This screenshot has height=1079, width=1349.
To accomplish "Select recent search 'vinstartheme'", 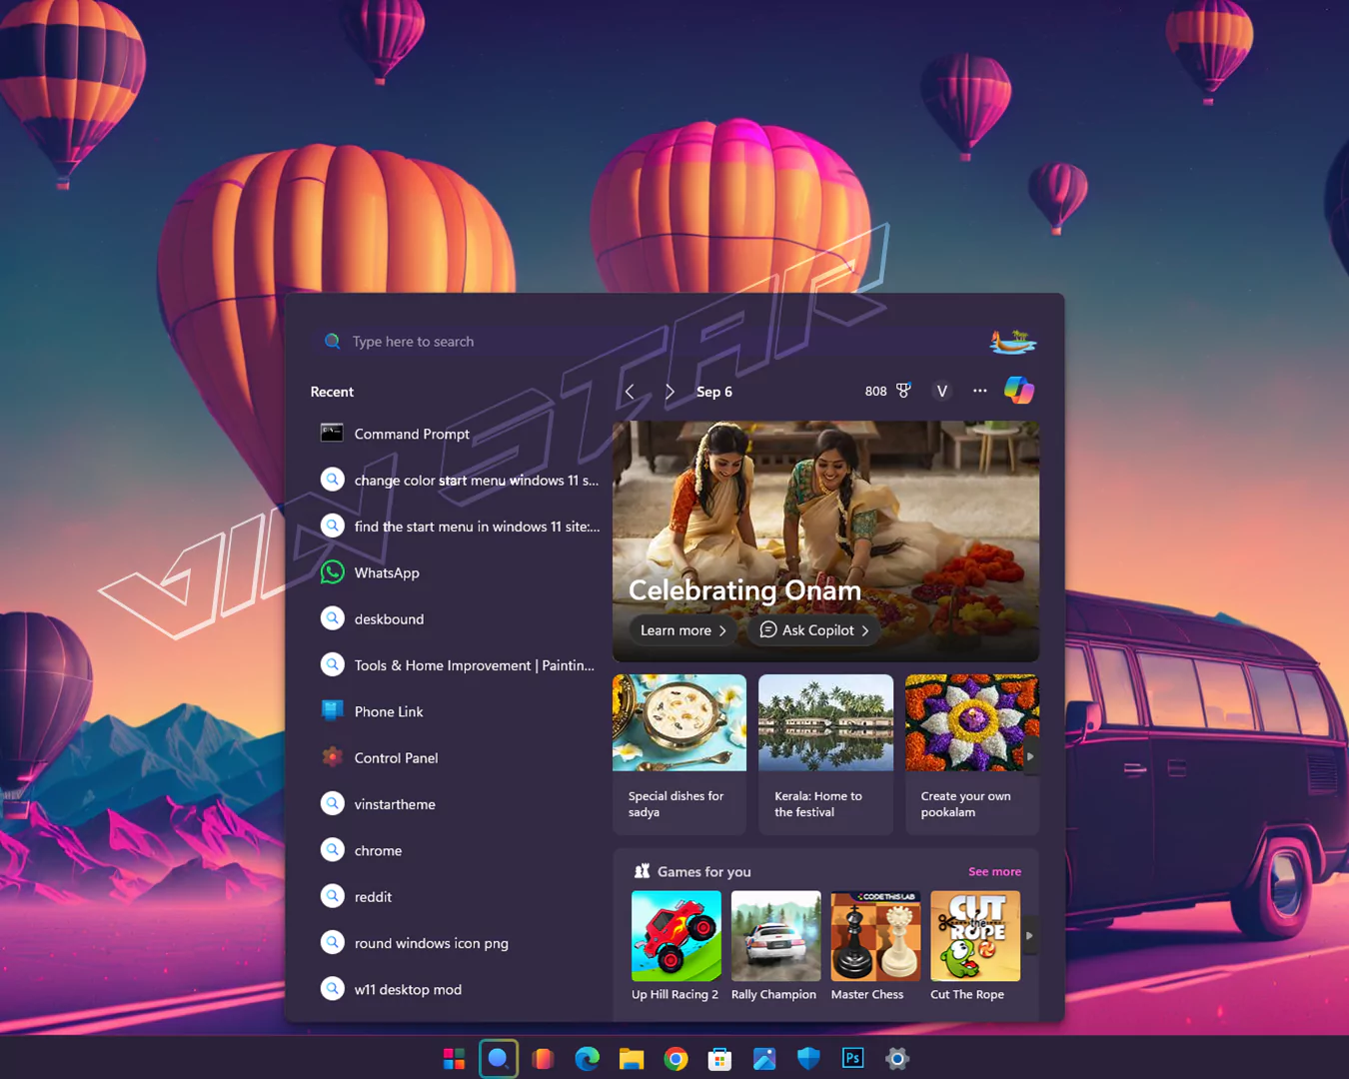I will (458, 804).
